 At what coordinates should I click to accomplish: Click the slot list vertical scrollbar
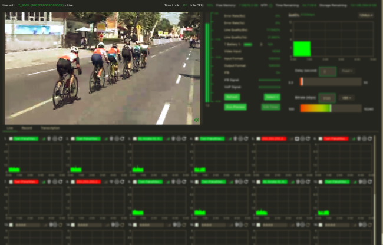375,190
